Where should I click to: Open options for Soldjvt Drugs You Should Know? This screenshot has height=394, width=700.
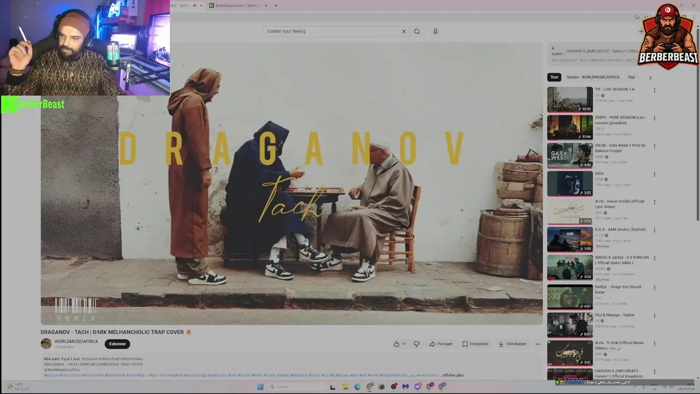pos(654,287)
